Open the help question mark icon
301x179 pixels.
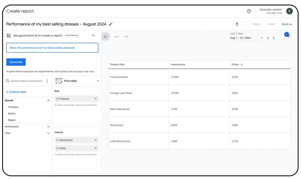point(249,11)
